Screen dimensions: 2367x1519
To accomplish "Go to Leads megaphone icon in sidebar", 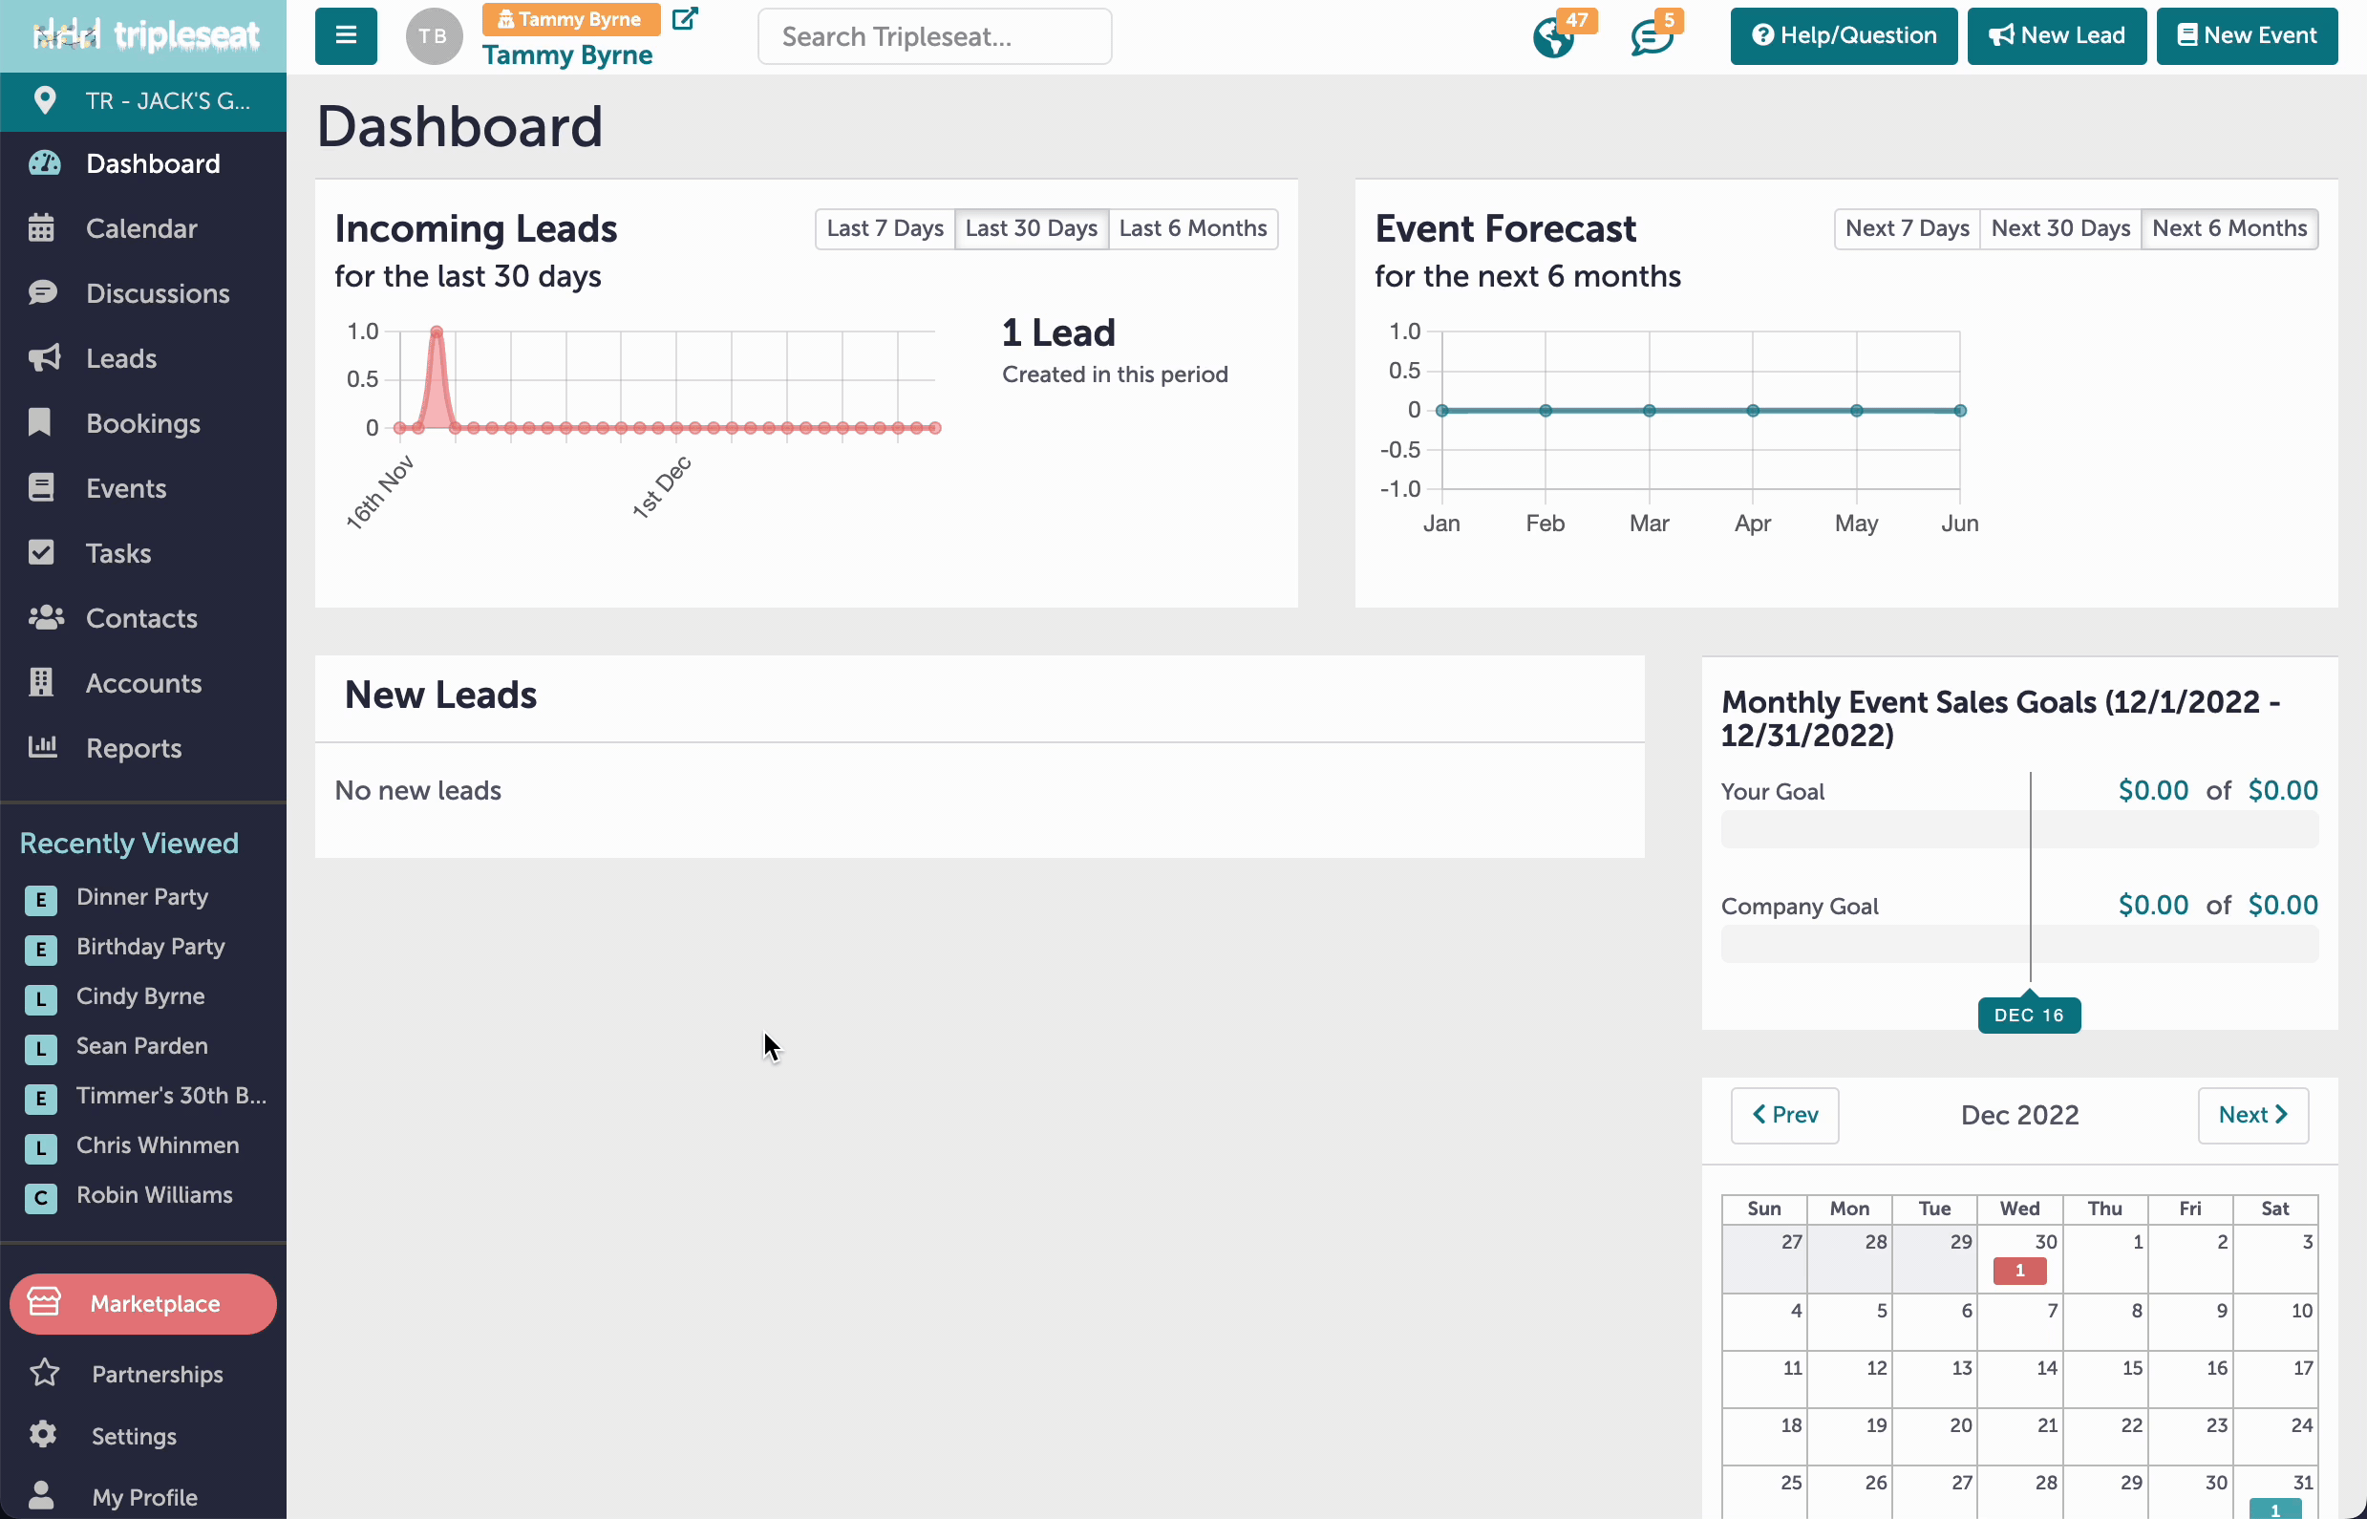I will [x=42, y=358].
